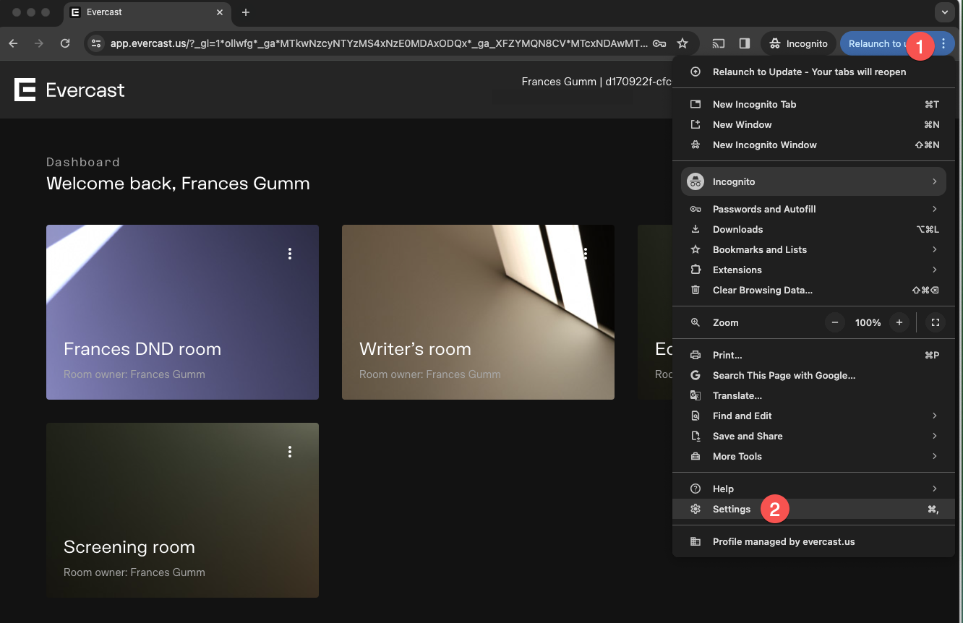Expand the More Tools submenu

tap(813, 456)
